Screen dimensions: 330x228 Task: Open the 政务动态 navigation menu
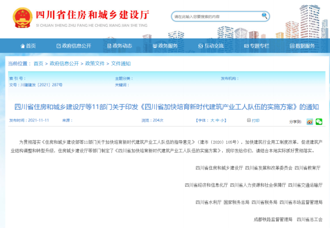tap(116, 46)
